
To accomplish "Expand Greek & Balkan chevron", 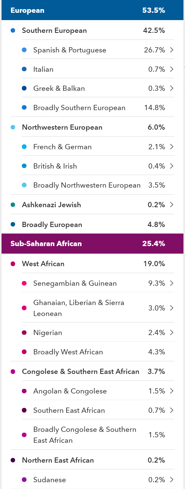I will (x=171, y=88).
